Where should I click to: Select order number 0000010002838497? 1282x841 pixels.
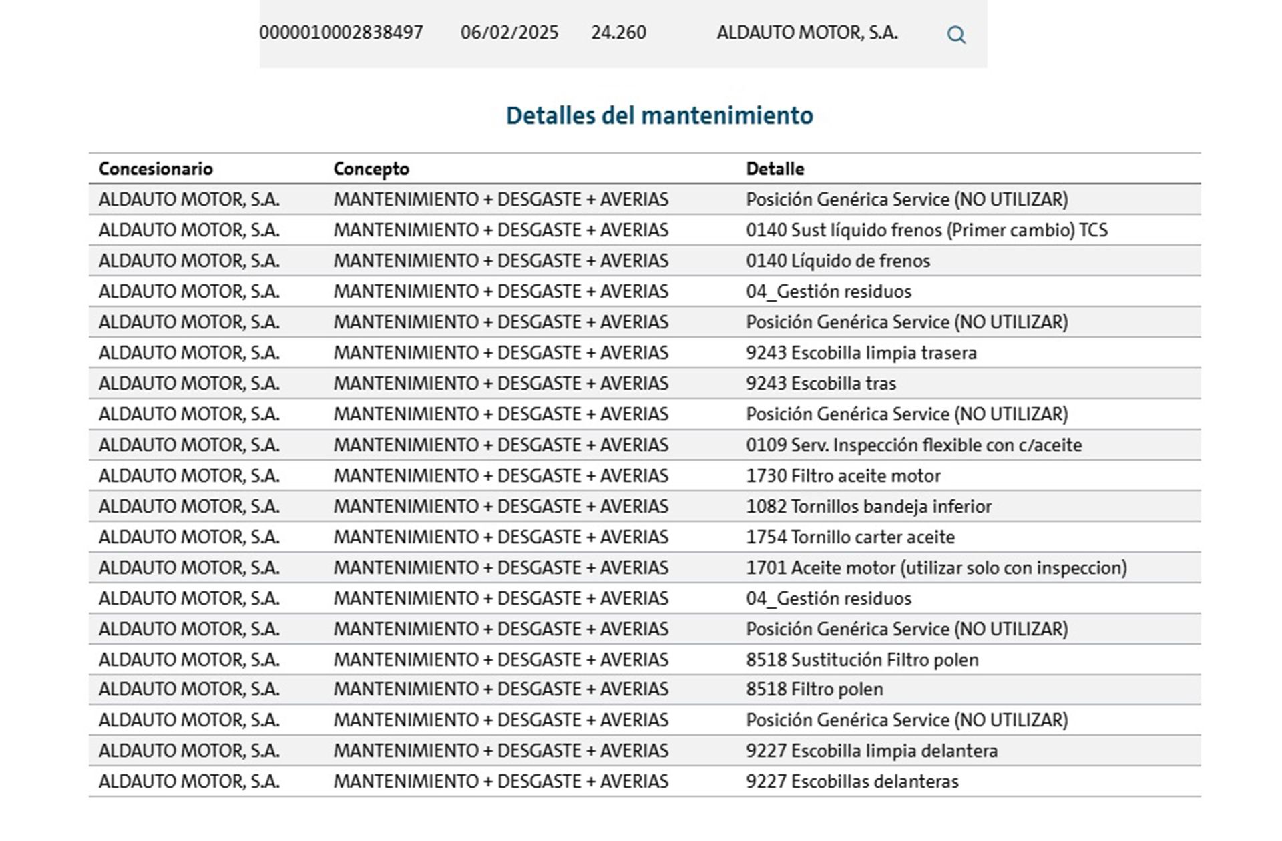[341, 33]
